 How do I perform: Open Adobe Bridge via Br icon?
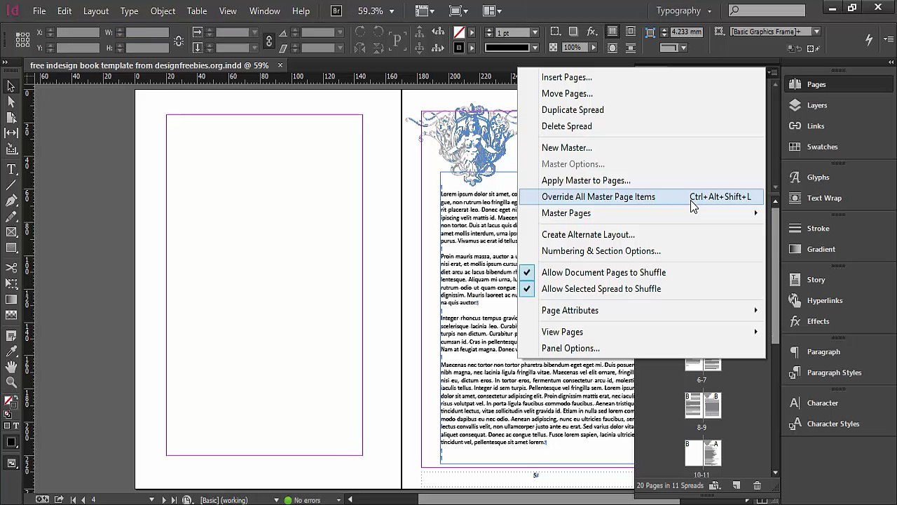(x=336, y=11)
